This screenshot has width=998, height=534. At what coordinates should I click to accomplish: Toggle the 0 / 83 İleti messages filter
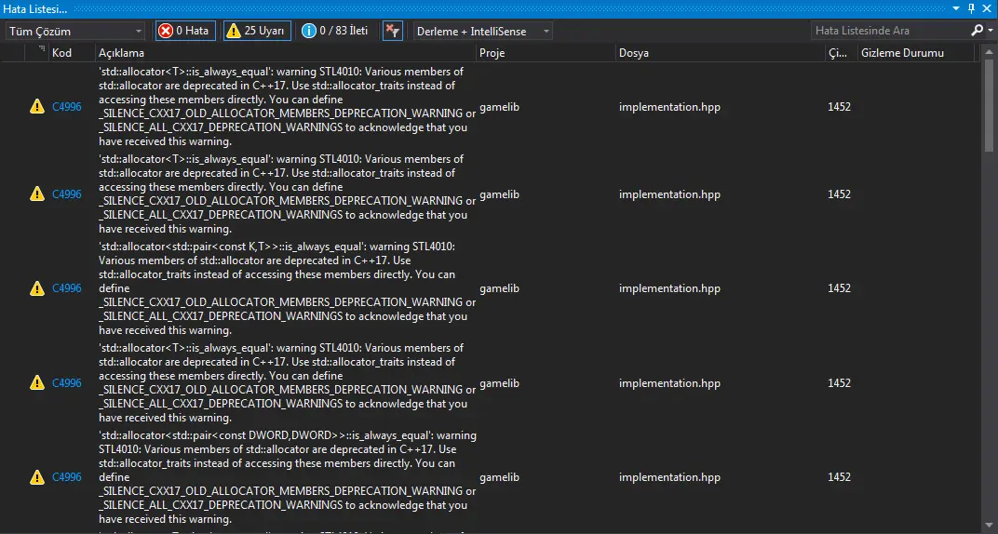click(335, 31)
